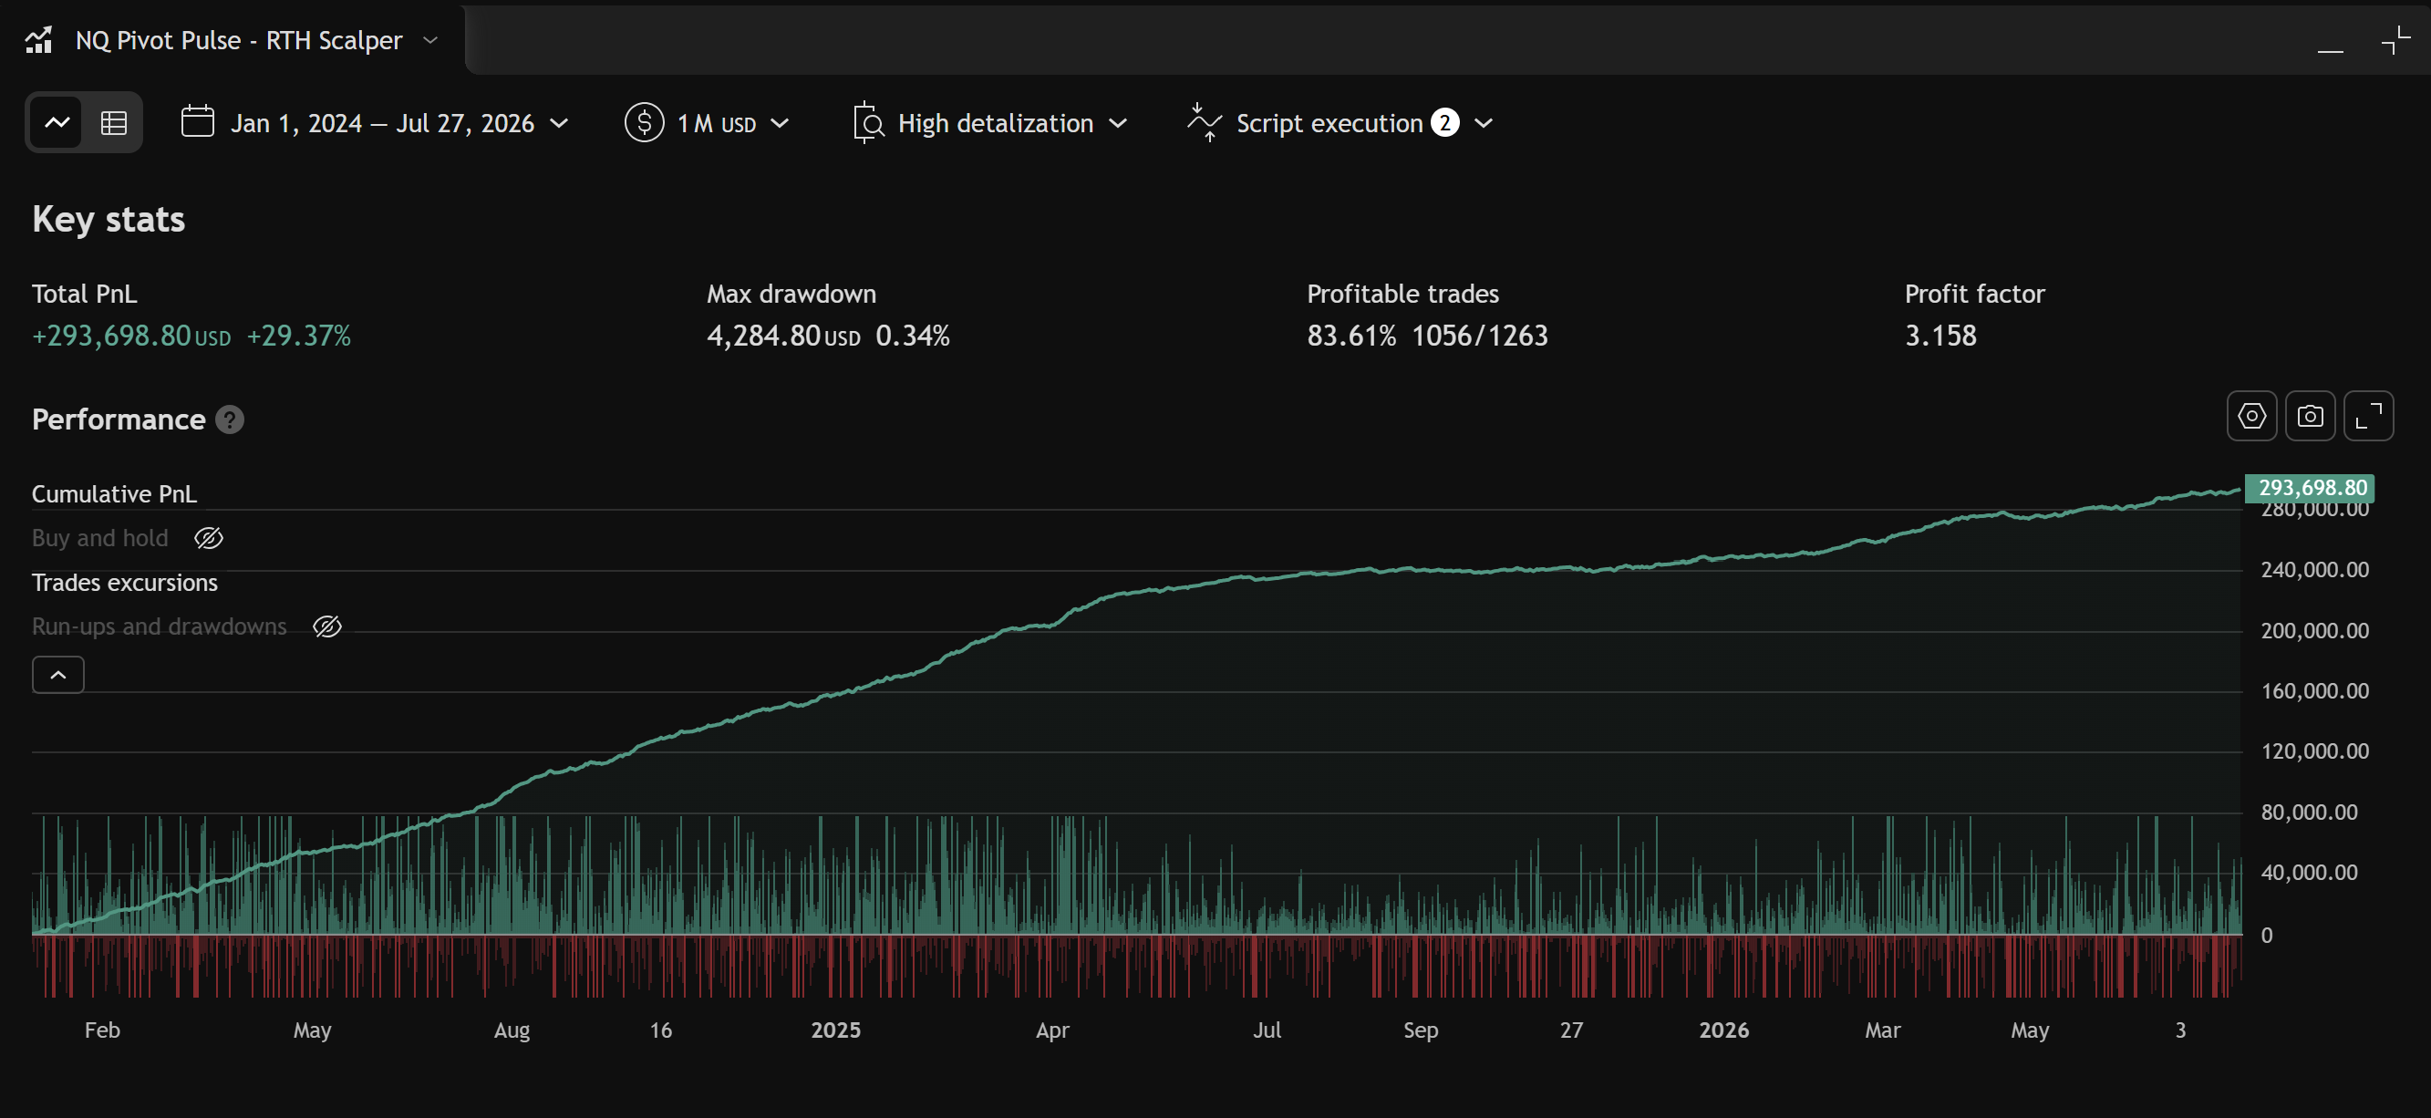Open the High detalization menu
This screenshot has width=2431, height=1118.
coord(989,124)
